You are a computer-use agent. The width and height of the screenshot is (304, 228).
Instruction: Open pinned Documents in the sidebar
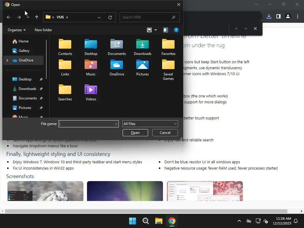28,98
